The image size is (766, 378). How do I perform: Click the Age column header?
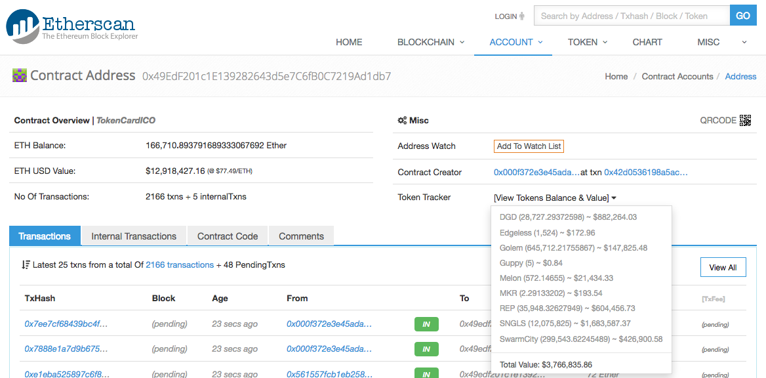coord(220,298)
